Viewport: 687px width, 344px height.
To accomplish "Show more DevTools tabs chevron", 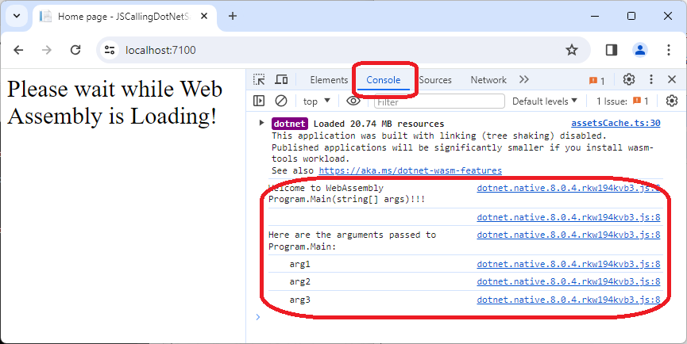I will point(524,79).
